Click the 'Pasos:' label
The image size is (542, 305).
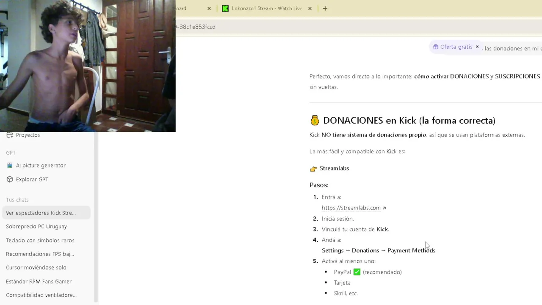[x=319, y=185]
